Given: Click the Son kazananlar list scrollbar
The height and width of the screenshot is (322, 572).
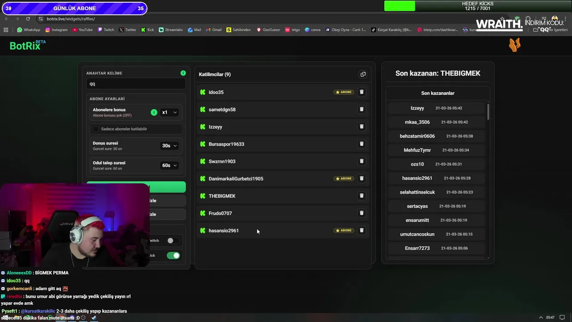Looking at the screenshot, I should tap(488, 111).
